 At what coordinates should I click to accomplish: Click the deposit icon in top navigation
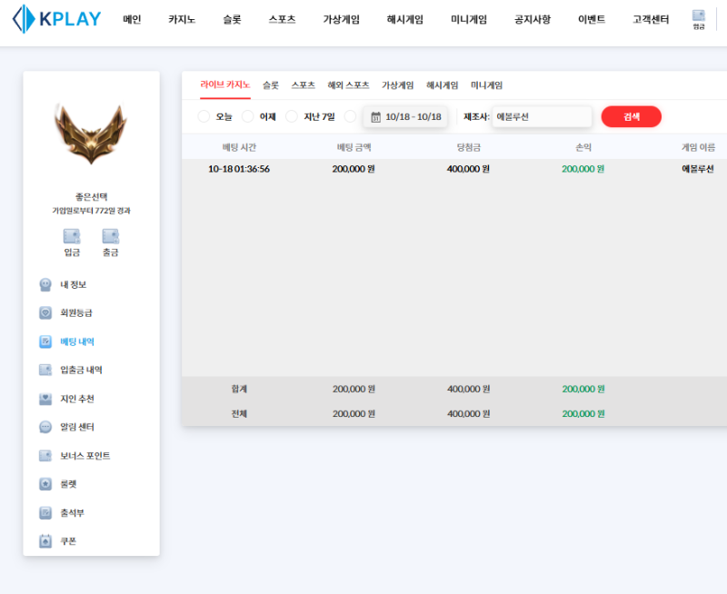point(698,16)
